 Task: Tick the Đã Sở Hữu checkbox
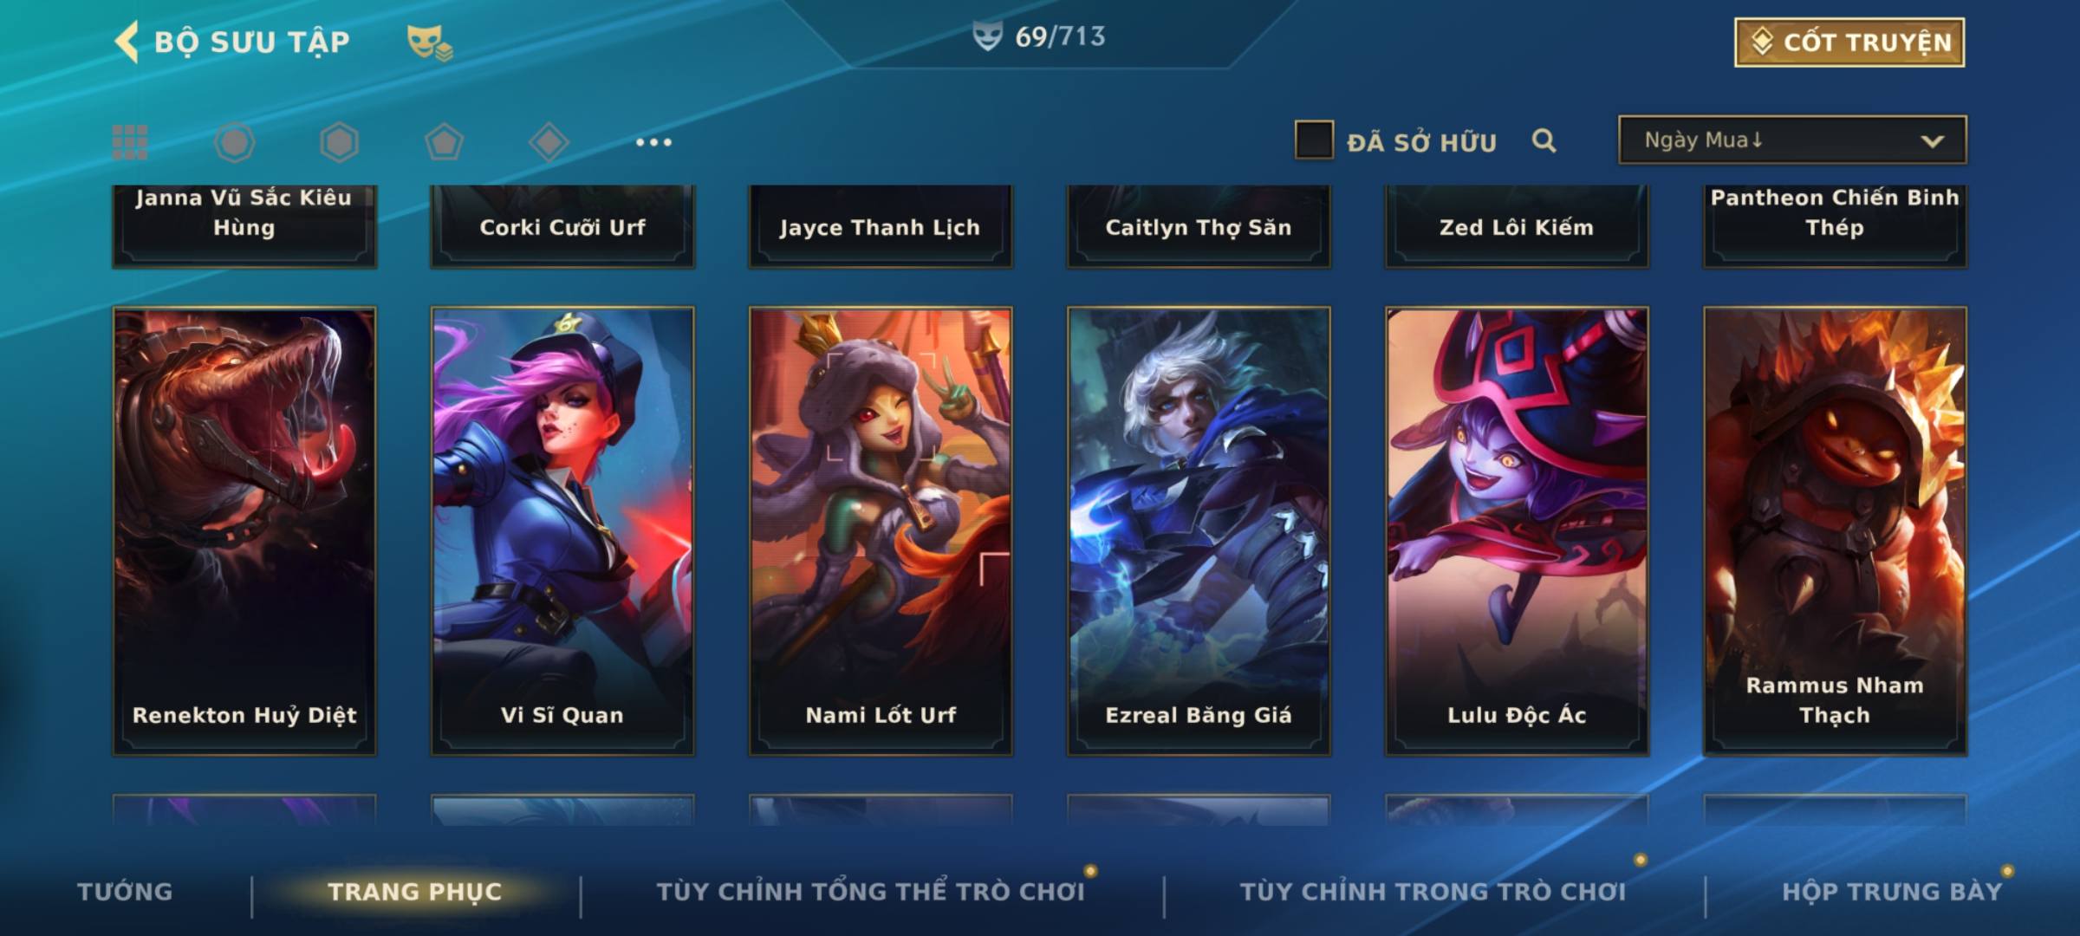pyautogui.click(x=1314, y=140)
